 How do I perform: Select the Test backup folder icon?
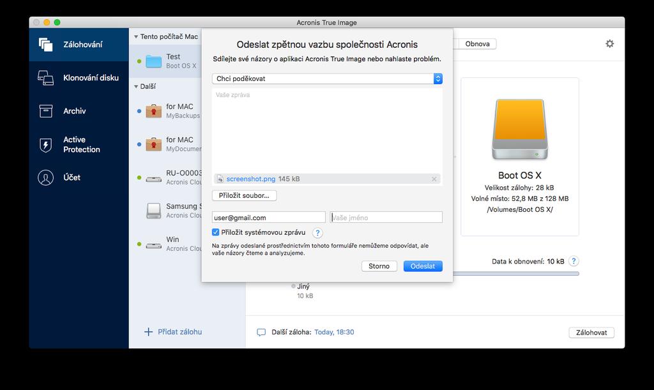[153, 61]
